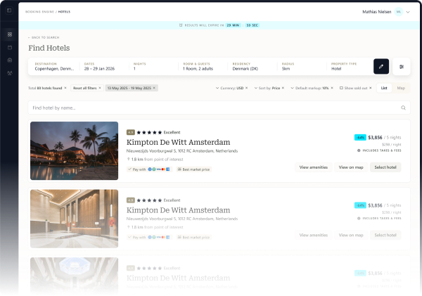
Task: Click the Find hotel by name input
Action: [219, 108]
